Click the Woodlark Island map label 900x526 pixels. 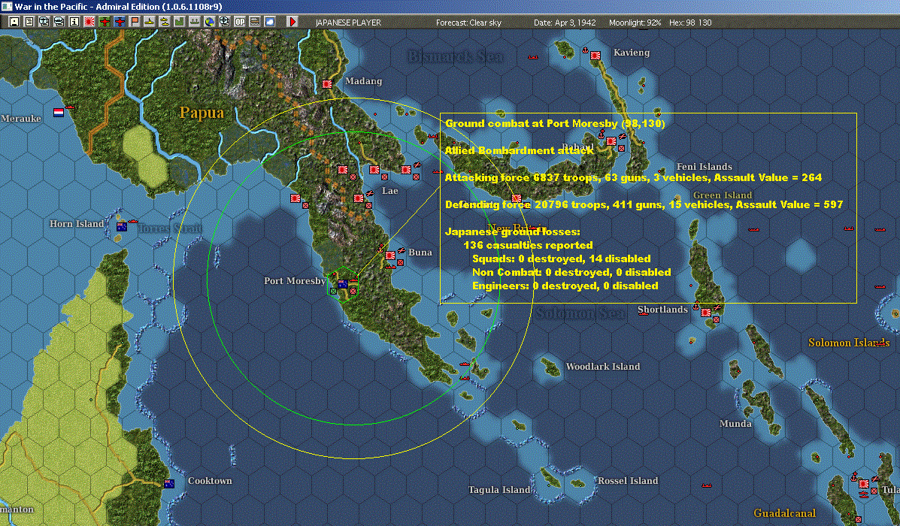(x=603, y=367)
